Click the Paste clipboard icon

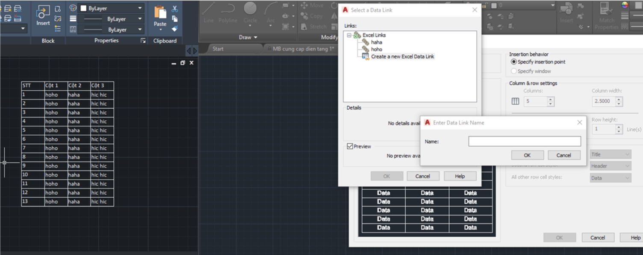click(160, 12)
